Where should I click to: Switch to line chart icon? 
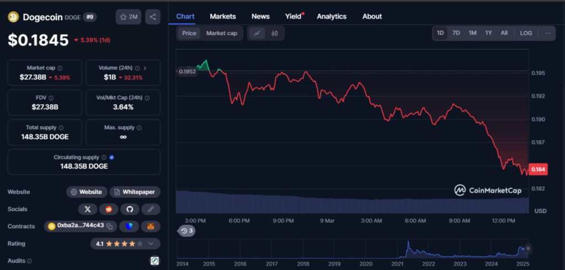[257, 33]
